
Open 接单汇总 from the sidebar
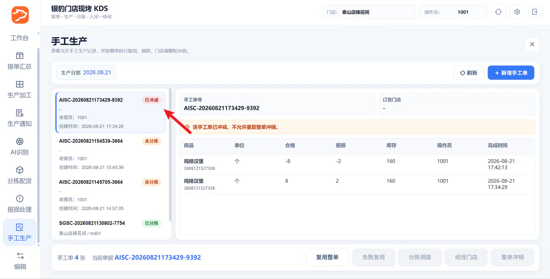[19, 61]
